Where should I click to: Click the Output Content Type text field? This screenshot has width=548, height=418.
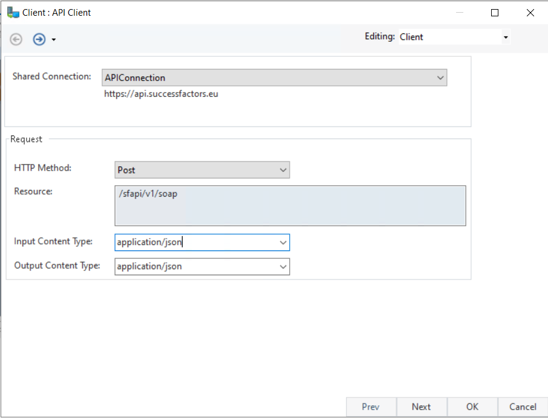tap(195, 266)
